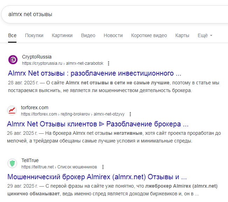Switch to the Новости tab
Viewport: 228px width, 202px height.
[x=113, y=35]
